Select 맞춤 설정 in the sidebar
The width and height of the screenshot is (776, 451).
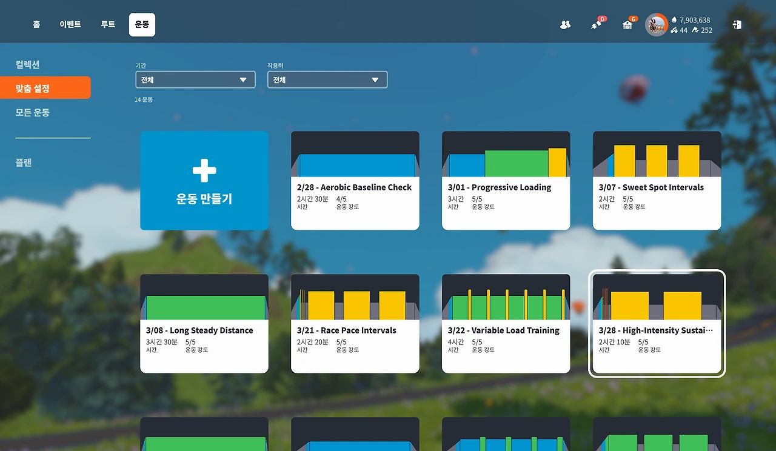pos(45,88)
